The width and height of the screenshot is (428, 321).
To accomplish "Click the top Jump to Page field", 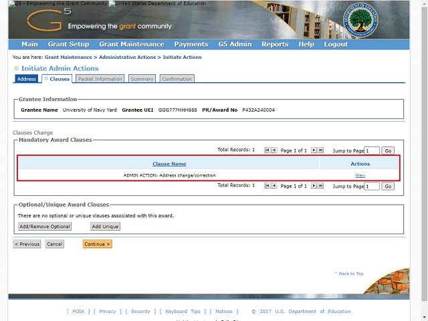I will [372, 150].
